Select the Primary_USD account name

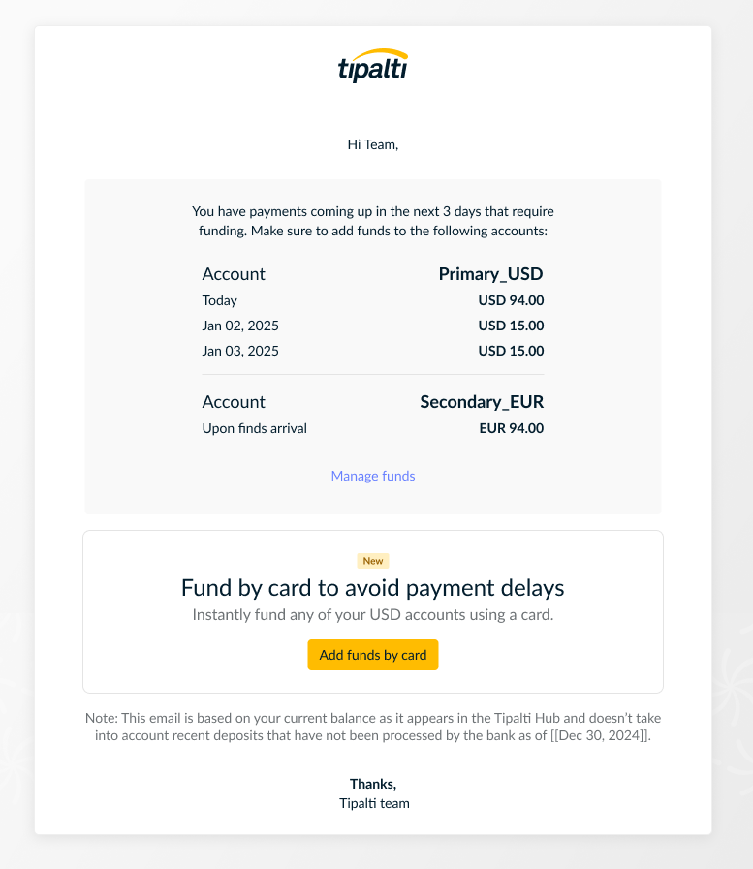(490, 274)
